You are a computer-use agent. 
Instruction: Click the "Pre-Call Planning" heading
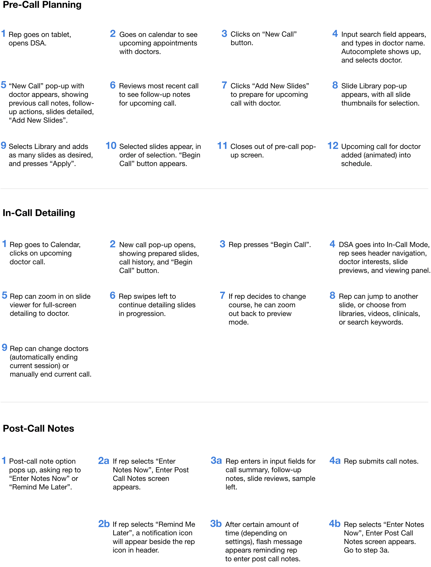pos(42,5)
